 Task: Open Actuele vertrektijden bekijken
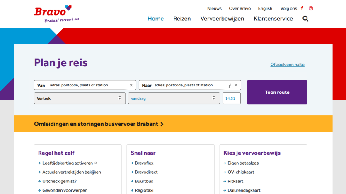[x=72, y=172]
